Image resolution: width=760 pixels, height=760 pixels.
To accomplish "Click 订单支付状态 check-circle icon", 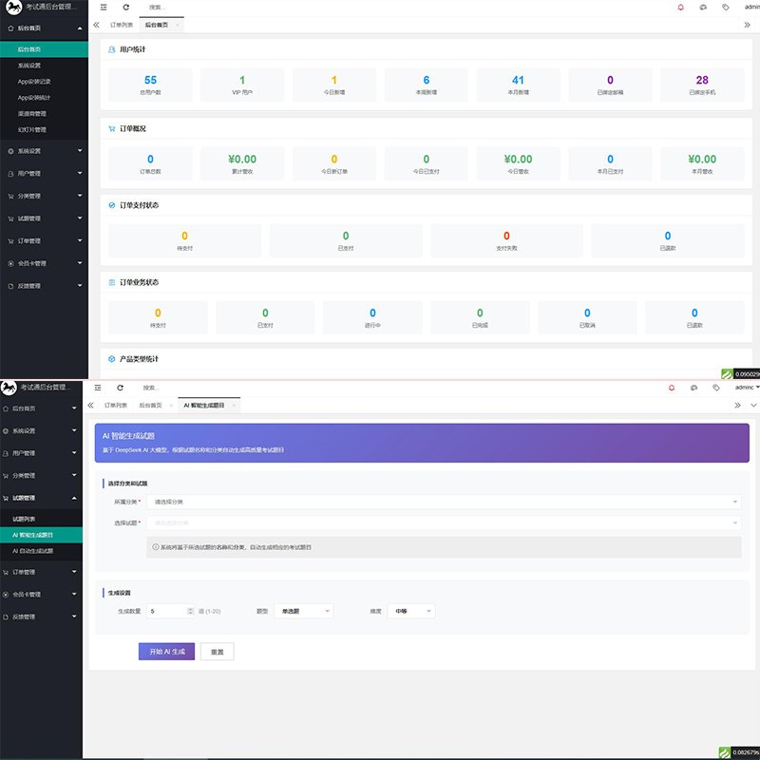I will pyautogui.click(x=111, y=205).
